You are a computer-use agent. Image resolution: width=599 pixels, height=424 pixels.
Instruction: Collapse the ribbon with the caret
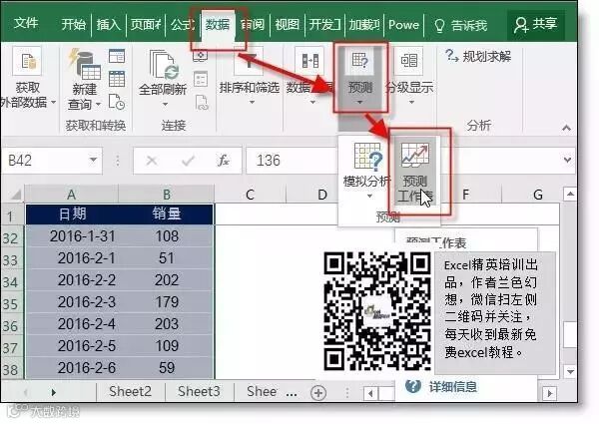click(566, 129)
